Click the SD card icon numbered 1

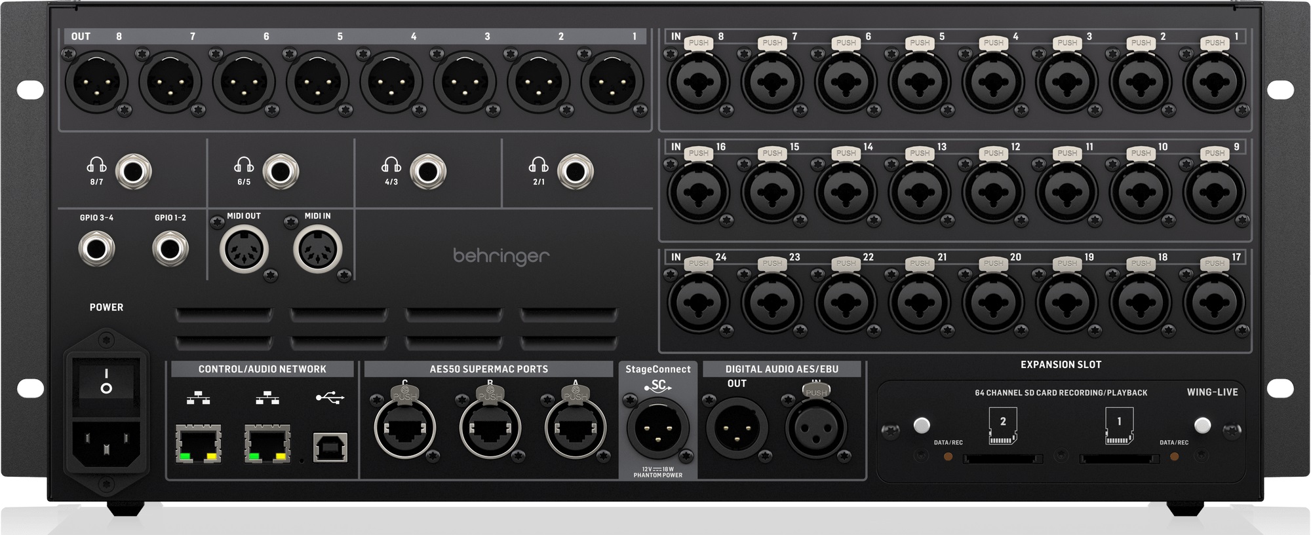coord(1119,426)
